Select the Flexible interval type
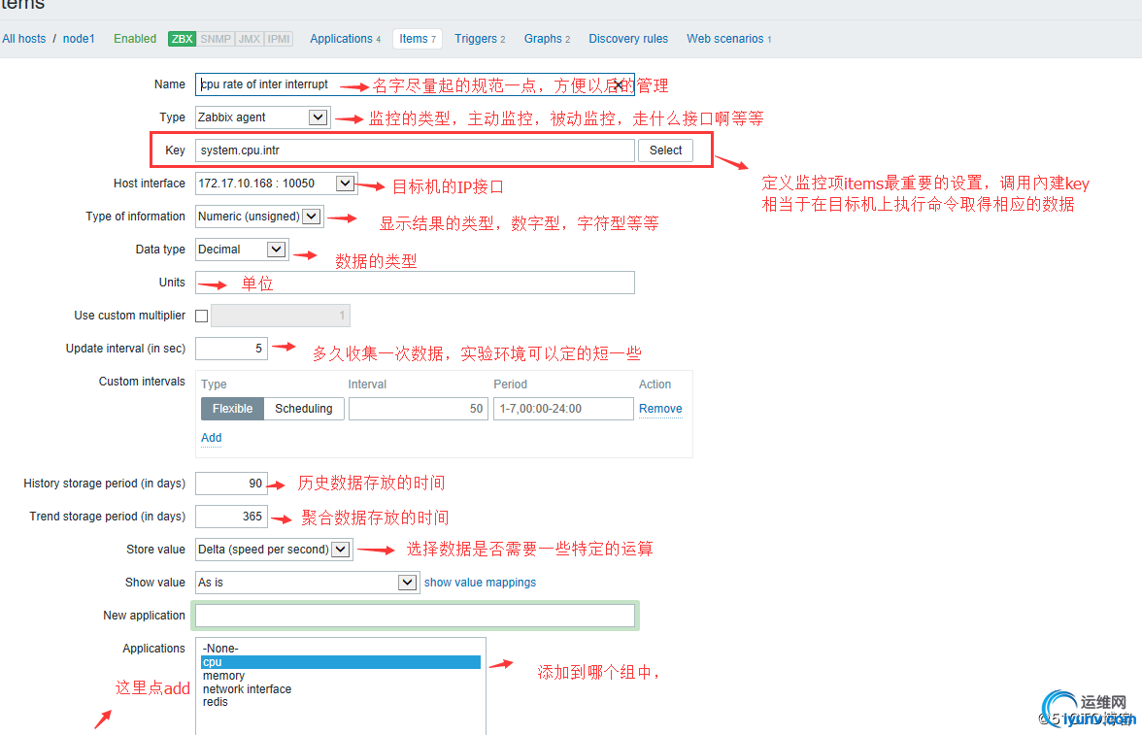The height and width of the screenshot is (735, 1142). (232, 409)
